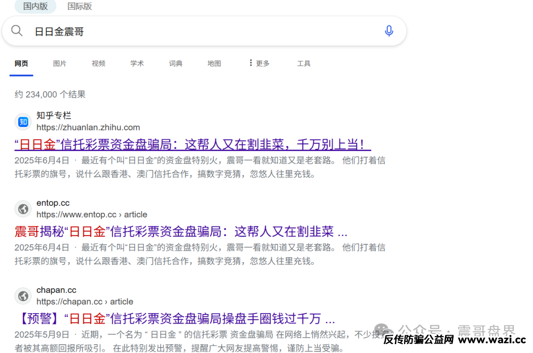Click the globe favicon beside chapan.cc
The image size is (533, 353).
pyautogui.click(x=23, y=296)
